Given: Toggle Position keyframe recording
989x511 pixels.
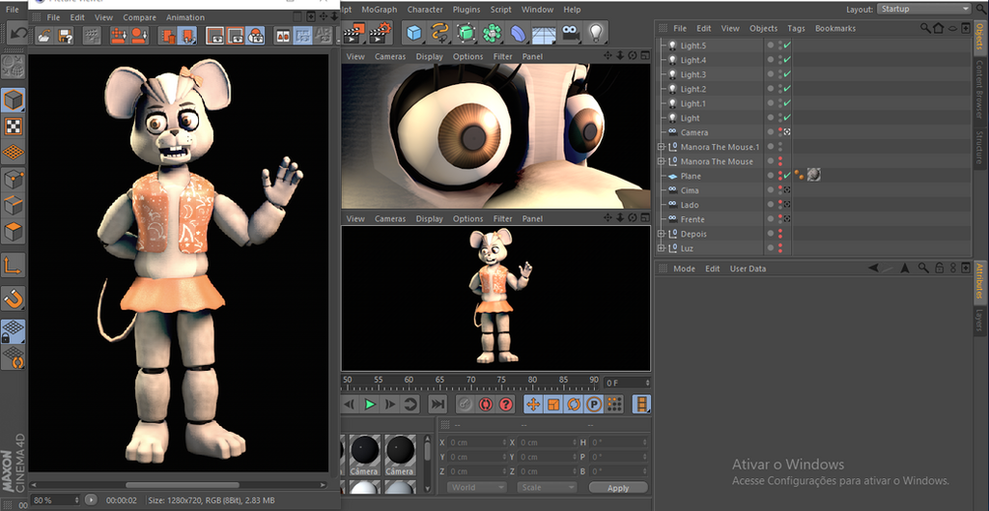Looking at the screenshot, I should 533,405.
